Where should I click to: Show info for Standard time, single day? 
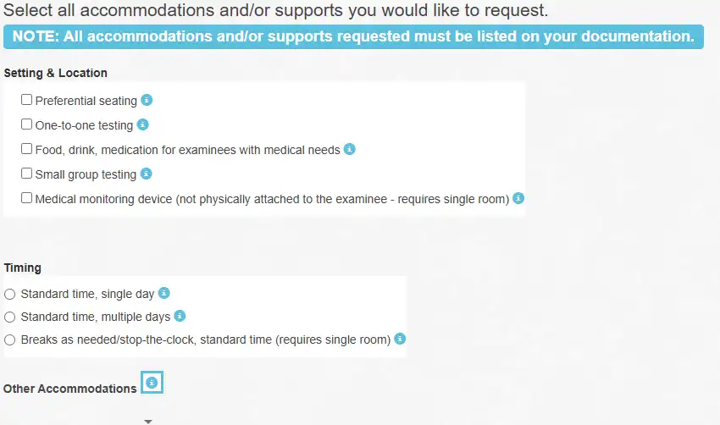click(x=164, y=293)
